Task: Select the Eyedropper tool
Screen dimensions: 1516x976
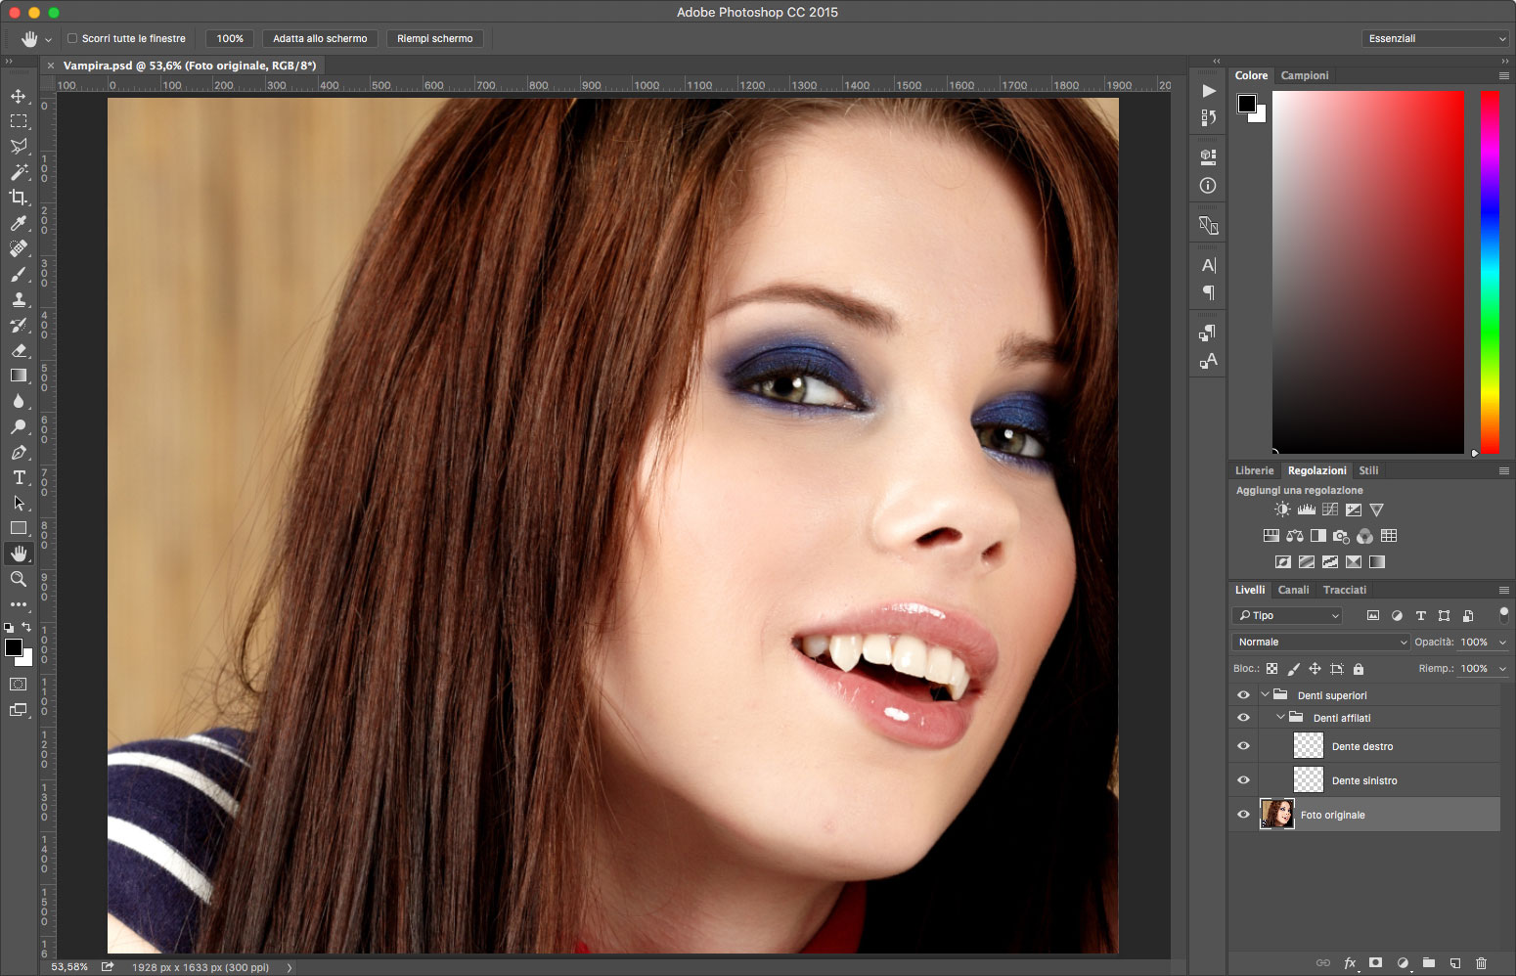Action: pyautogui.click(x=19, y=223)
